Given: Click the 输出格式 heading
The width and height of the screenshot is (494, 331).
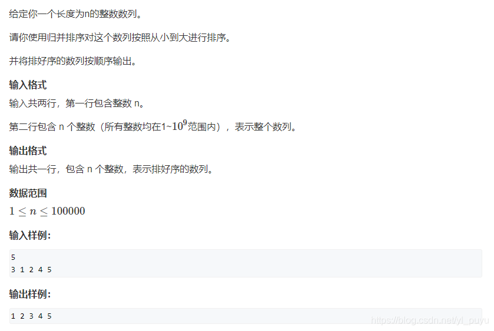Looking at the screenshot, I should point(28,151).
